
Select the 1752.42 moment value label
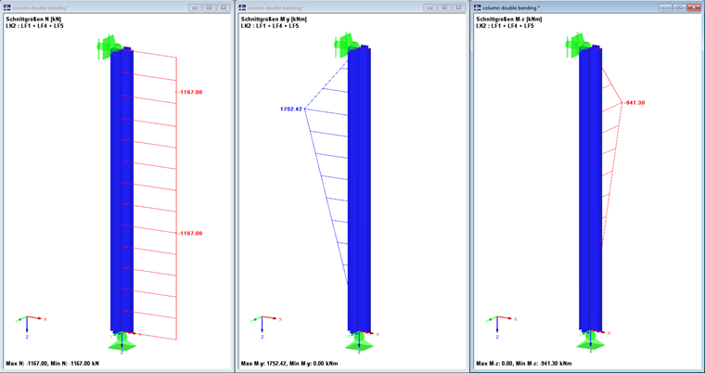pos(291,109)
